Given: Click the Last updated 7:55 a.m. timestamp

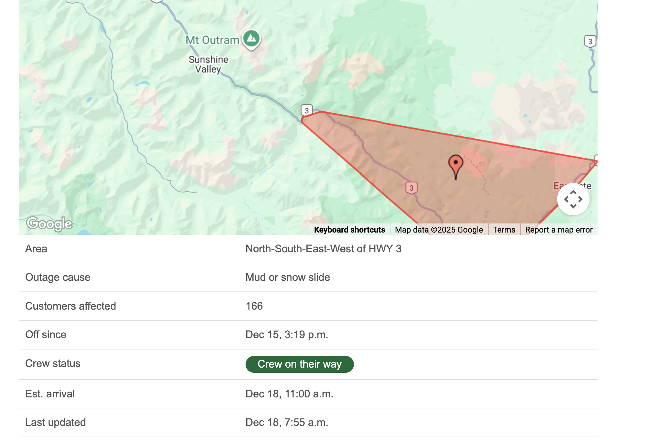Looking at the screenshot, I should 287,422.
